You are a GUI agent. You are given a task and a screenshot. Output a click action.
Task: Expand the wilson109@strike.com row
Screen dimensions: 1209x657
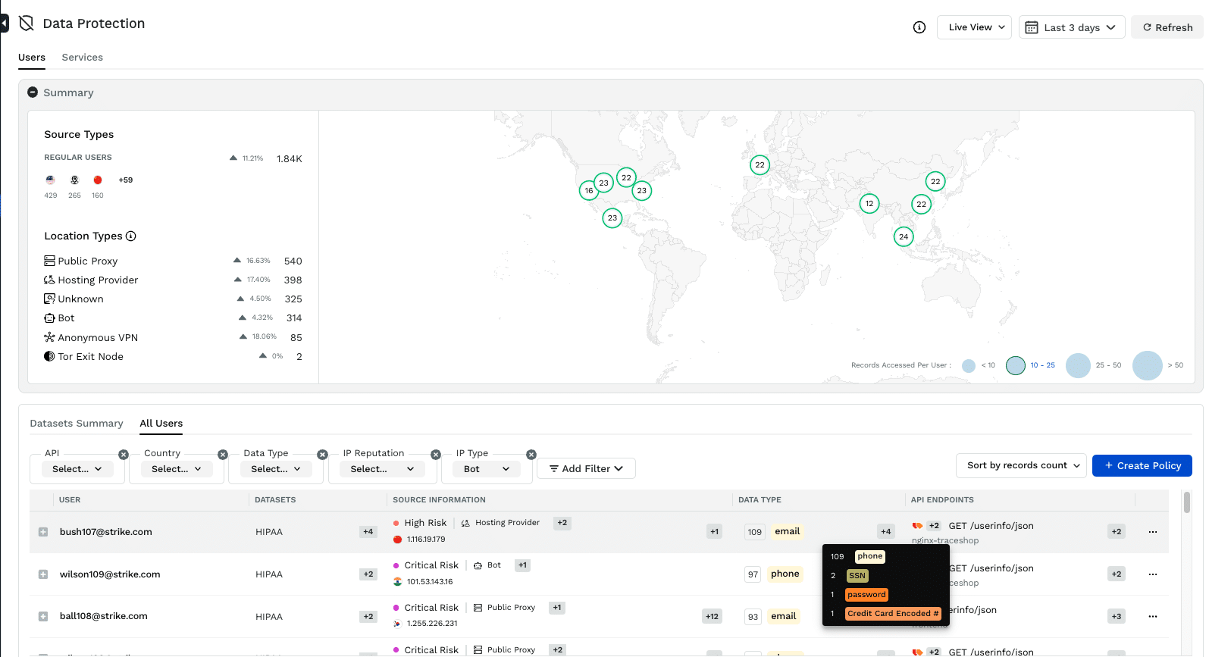(x=43, y=574)
